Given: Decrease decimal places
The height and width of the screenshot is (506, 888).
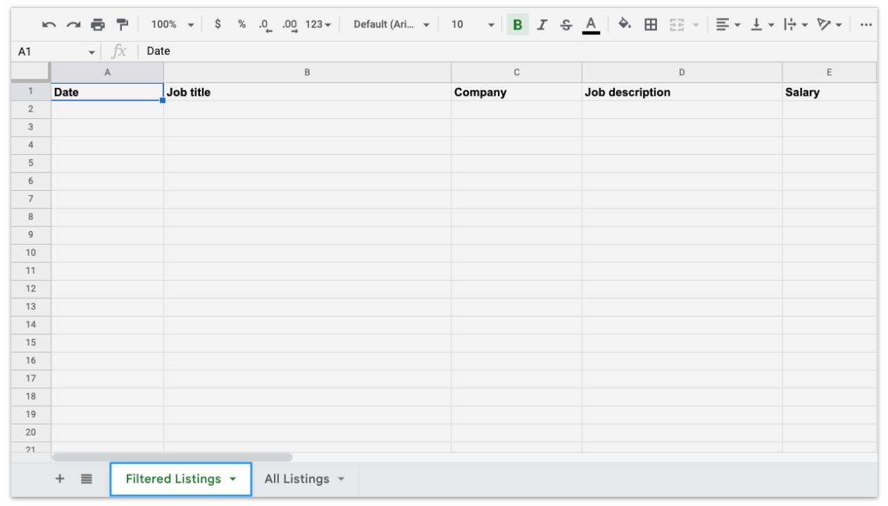Looking at the screenshot, I should click(265, 24).
